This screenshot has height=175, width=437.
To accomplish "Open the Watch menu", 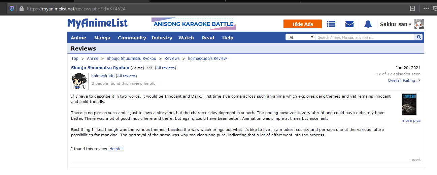I will (x=186, y=38).
